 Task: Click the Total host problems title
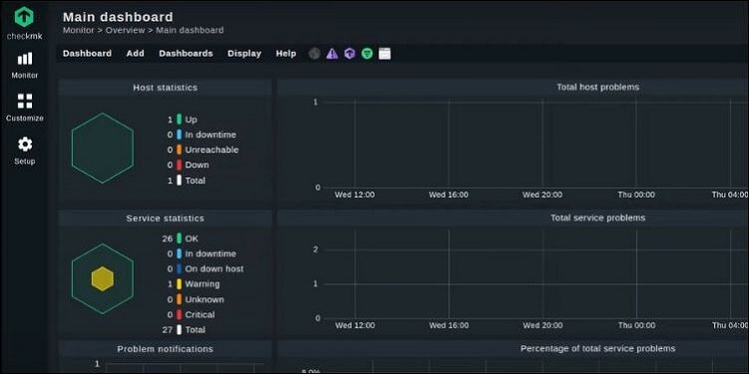coord(597,88)
